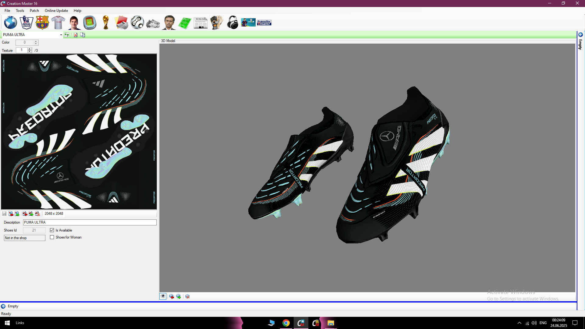Click the 3D Model label
This screenshot has height=329, width=585.
[168, 41]
